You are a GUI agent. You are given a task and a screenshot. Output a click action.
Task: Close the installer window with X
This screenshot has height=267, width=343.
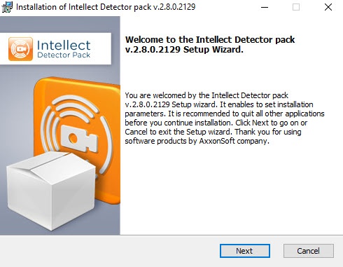pyautogui.click(x=328, y=7)
